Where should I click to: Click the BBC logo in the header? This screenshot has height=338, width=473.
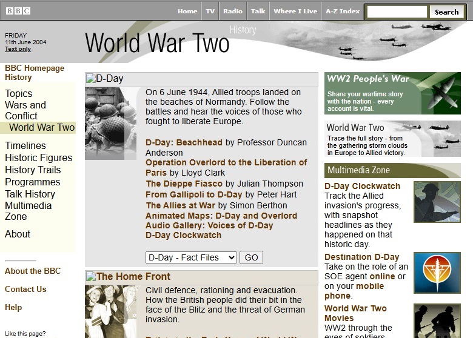click(x=18, y=11)
